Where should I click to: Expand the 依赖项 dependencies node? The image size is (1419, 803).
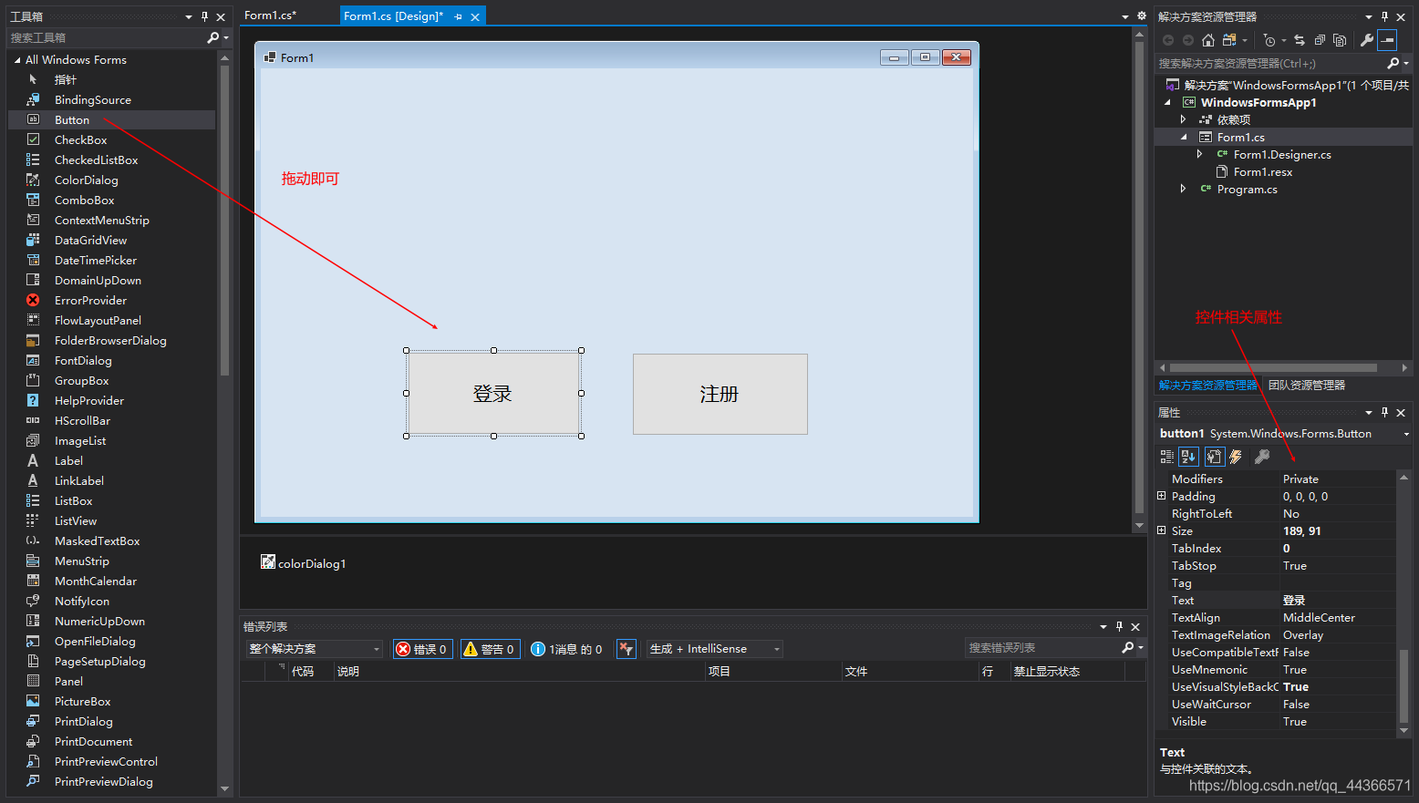coord(1183,119)
